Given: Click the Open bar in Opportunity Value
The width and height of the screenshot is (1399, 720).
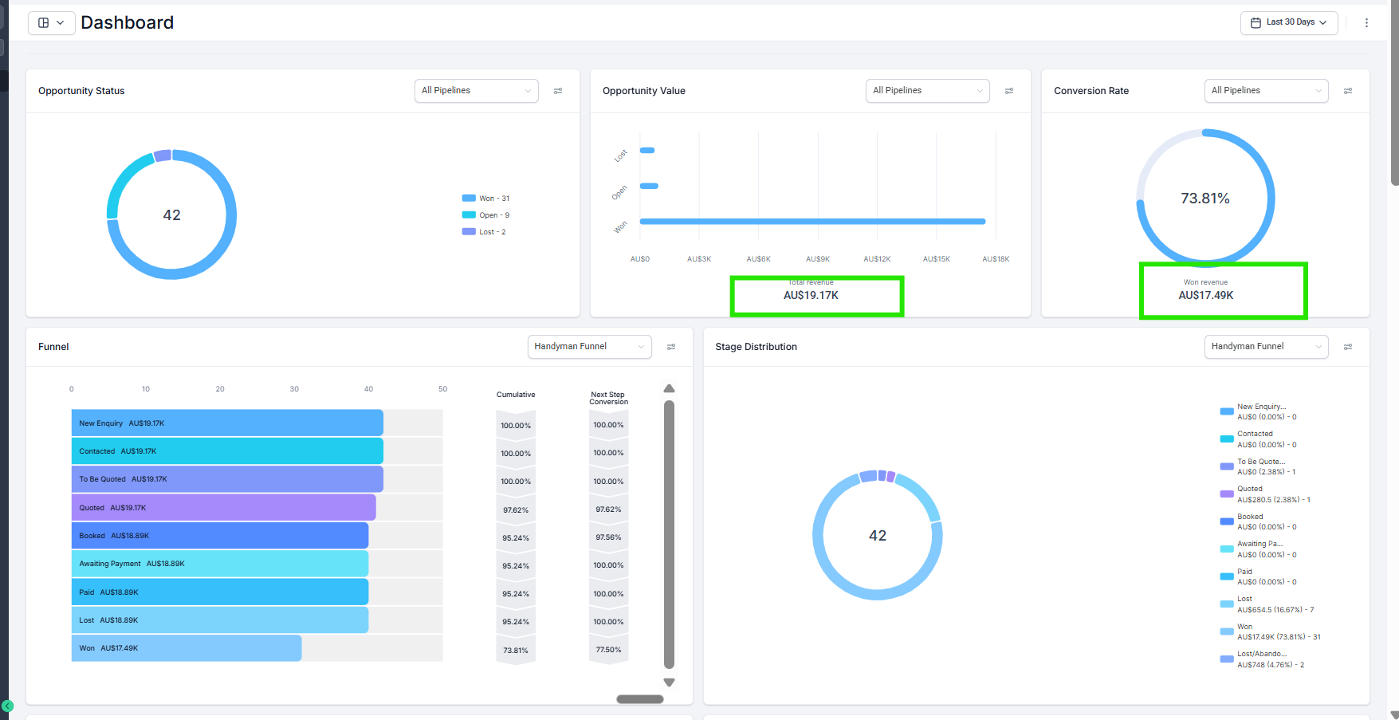Looking at the screenshot, I should tap(649, 186).
